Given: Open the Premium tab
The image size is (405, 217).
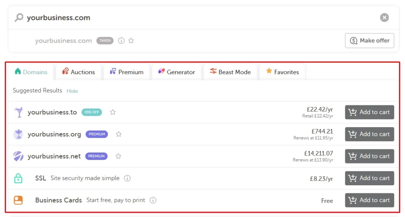Looking at the screenshot, I should point(127,72).
